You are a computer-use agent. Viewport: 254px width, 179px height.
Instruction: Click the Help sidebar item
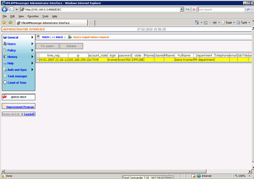[x=11, y=63]
